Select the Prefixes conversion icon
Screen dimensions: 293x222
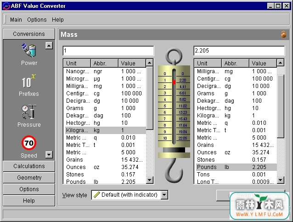pyautogui.click(x=29, y=85)
